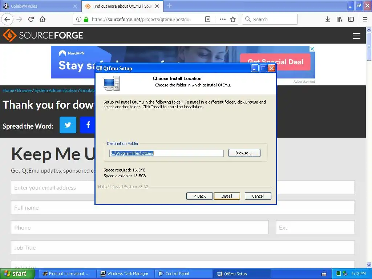Screen dimensions: 372x279
Task: Click Browse to choose destination folder
Action: [x=244, y=153]
